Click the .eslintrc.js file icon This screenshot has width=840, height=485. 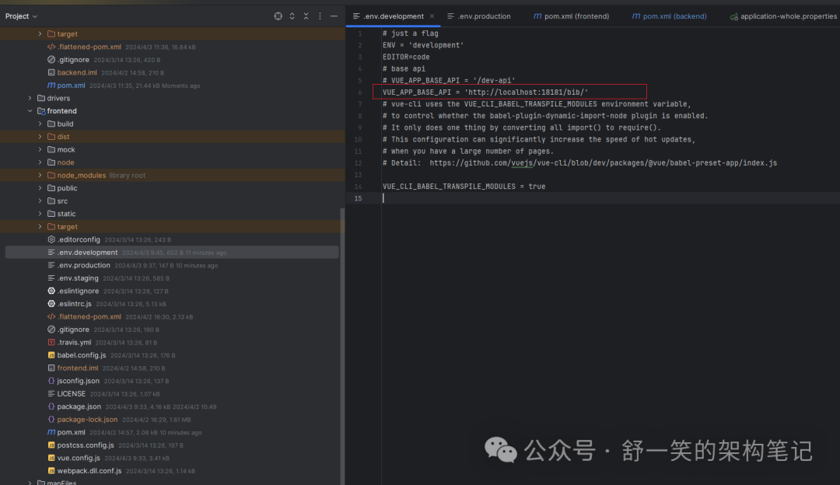[x=51, y=304]
